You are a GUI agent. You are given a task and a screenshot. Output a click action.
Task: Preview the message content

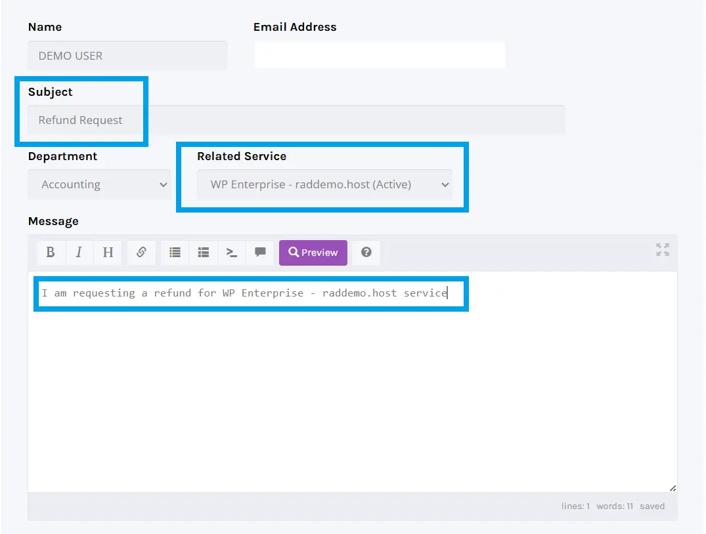pyautogui.click(x=313, y=253)
